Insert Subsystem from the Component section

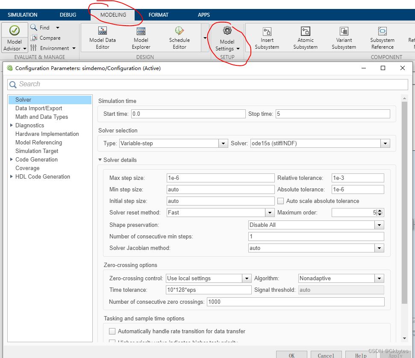pyautogui.click(x=267, y=38)
